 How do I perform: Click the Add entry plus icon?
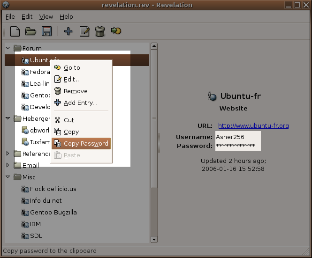tap(68, 31)
